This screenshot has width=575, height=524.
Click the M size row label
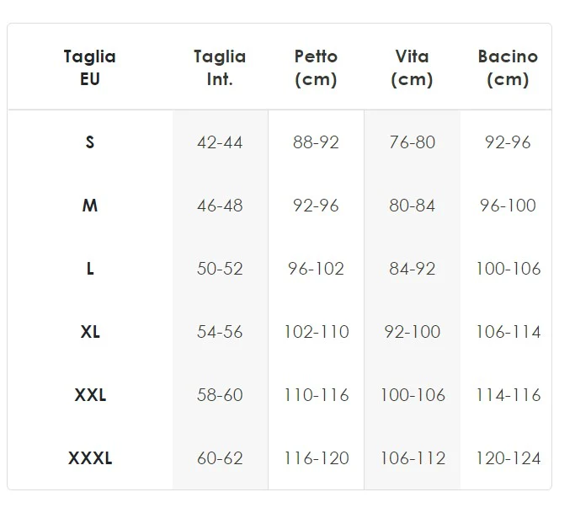[x=90, y=206]
